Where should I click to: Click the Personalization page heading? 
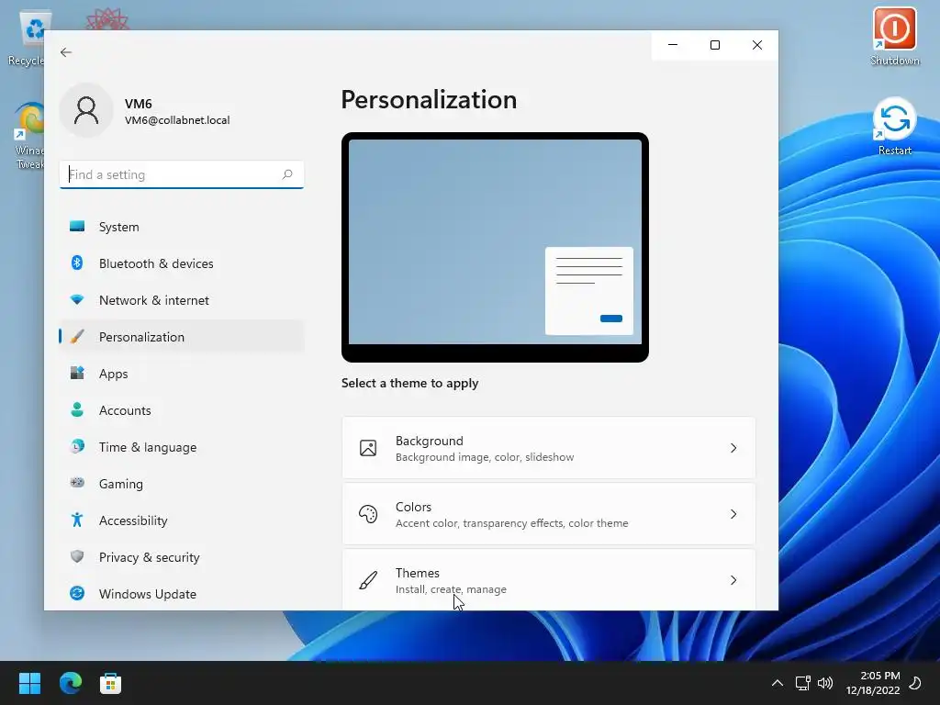pos(429,99)
